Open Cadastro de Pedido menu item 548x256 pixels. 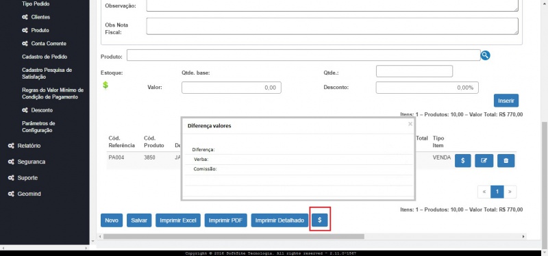point(45,57)
